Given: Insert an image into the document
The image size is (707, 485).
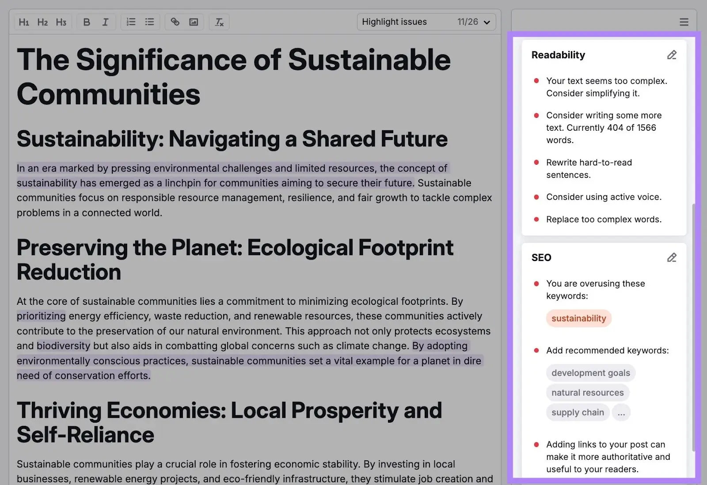Looking at the screenshot, I should point(194,22).
